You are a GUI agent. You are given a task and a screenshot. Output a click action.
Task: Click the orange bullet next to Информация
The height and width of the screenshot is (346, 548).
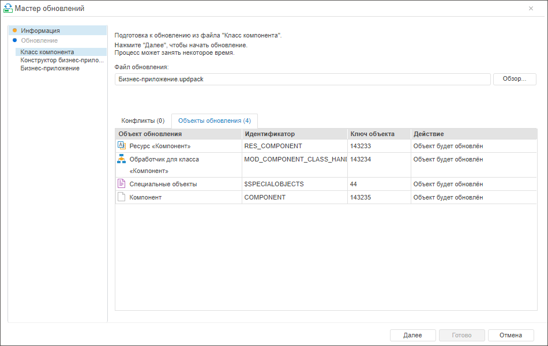[x=14, y=30]
